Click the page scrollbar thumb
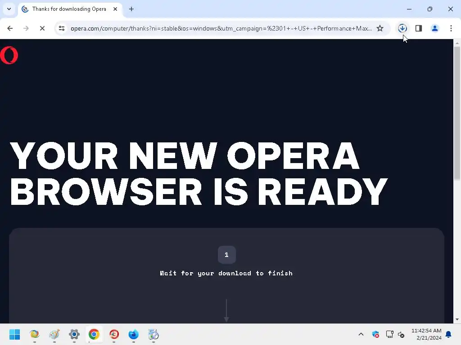Screen dimensions: 461x345 point(457,113)
